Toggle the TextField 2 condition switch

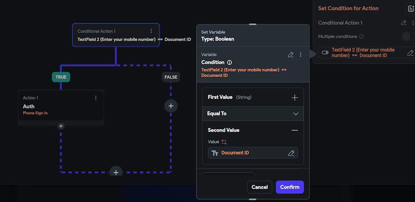pos(325,53)
